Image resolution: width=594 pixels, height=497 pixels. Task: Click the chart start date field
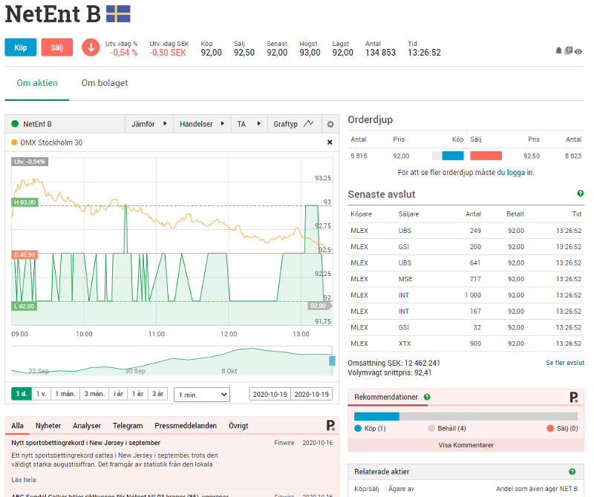(x=270, y=394)
